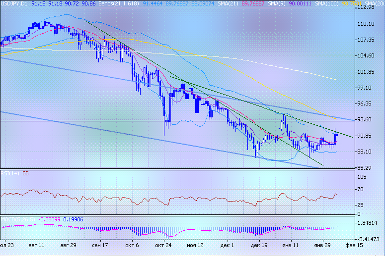Click the RSI indicator value 55
This screenshot has width=385, height=256.
tap(25, 173)
